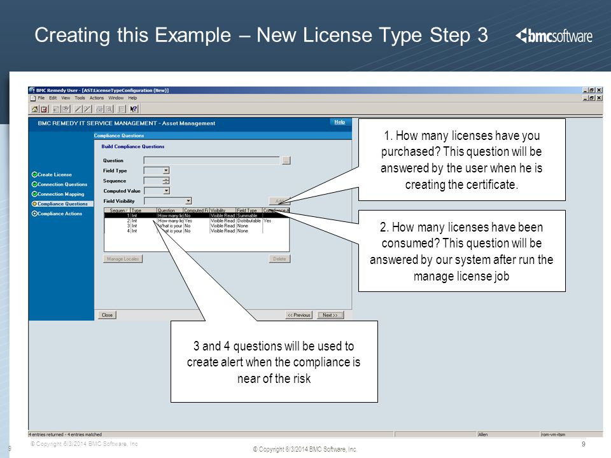This screenshot has width=611, height=458.
Task: Open the View menu
Action: [66, 98]
